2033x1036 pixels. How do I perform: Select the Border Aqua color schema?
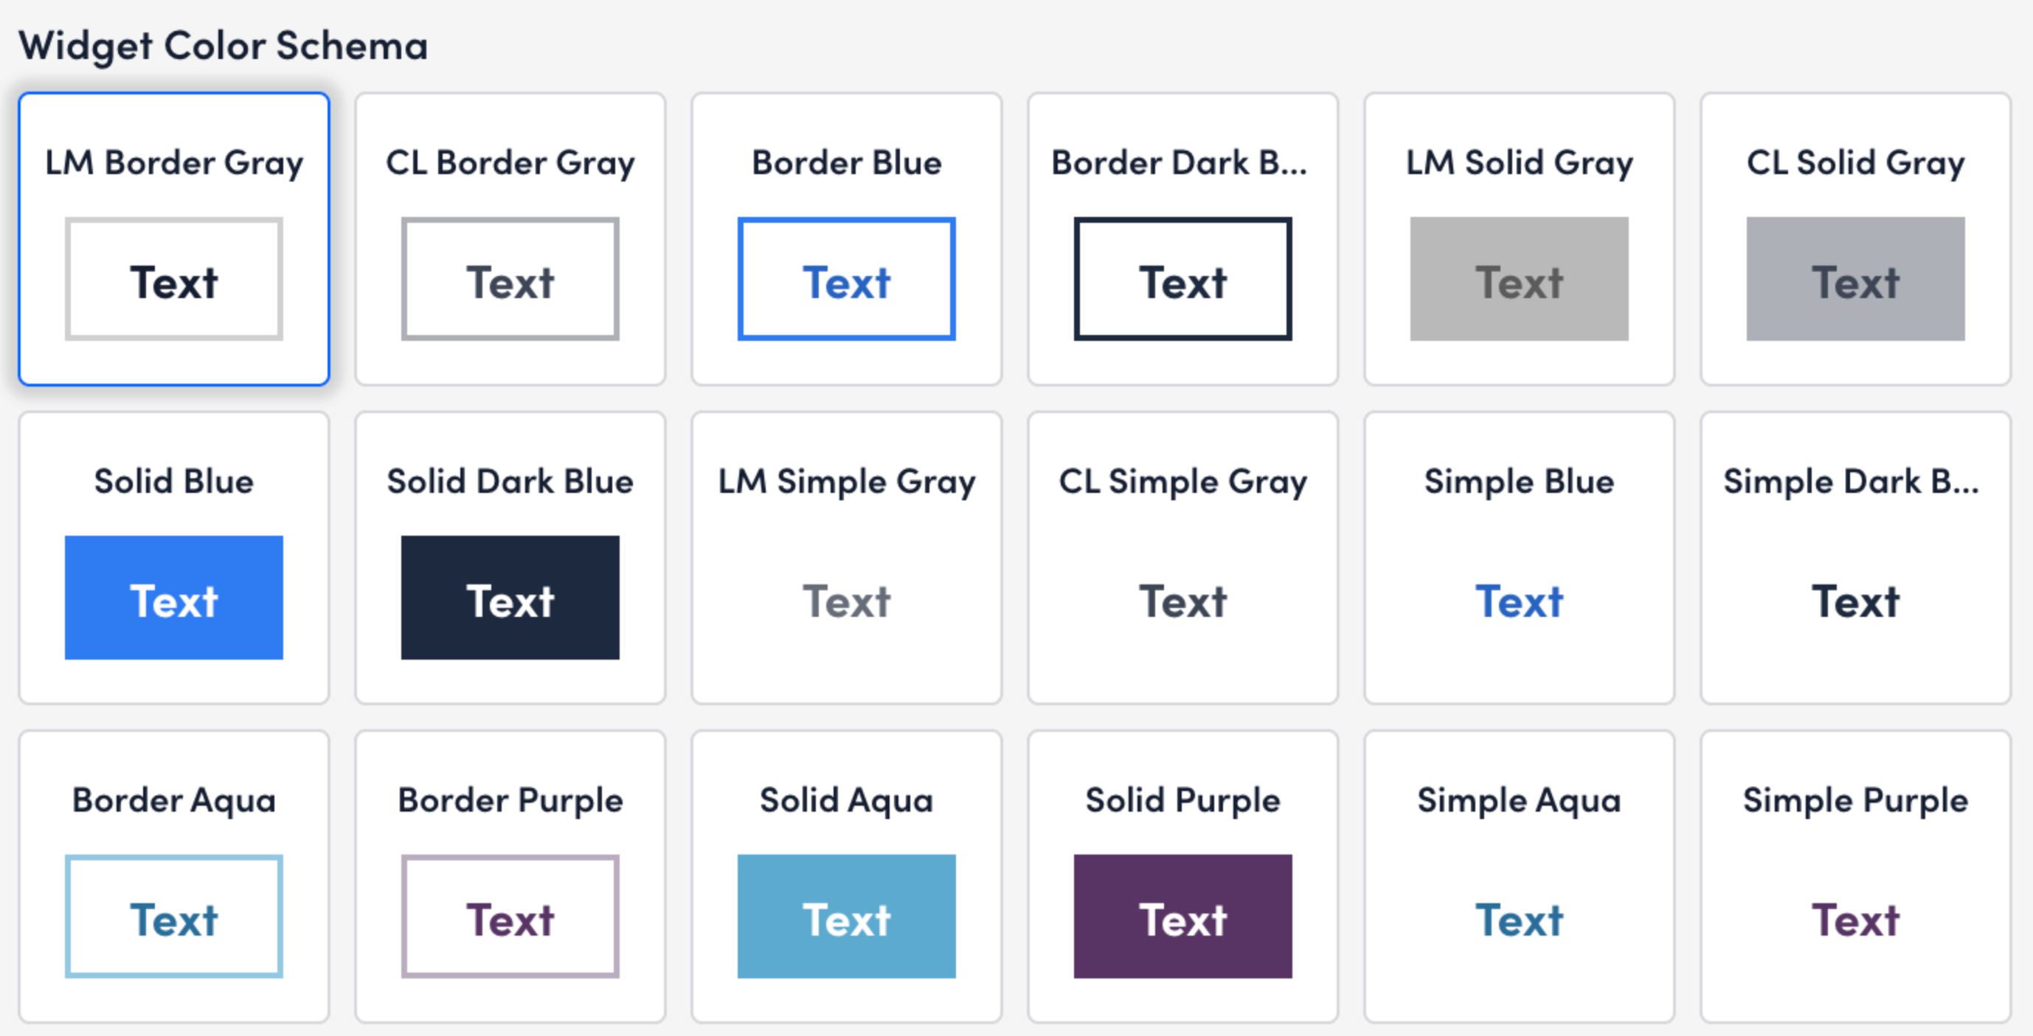click(173, 877)
